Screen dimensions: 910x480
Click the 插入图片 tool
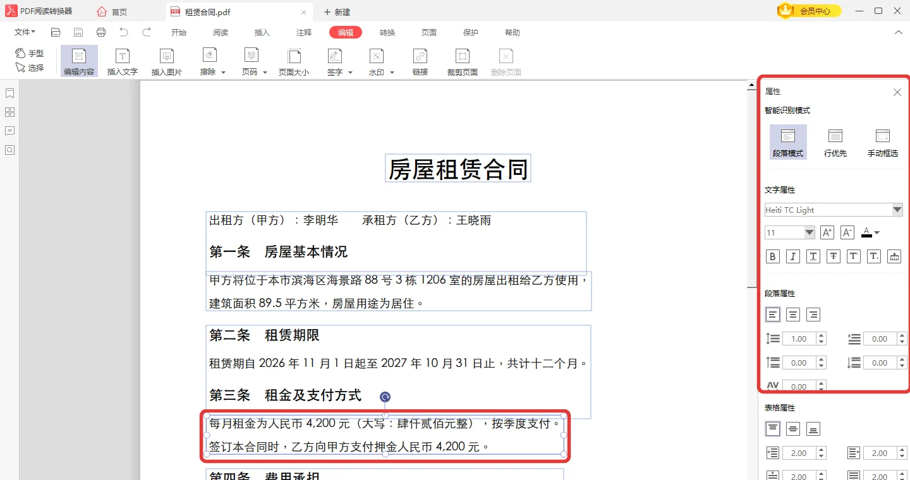[x=167, y=61]
